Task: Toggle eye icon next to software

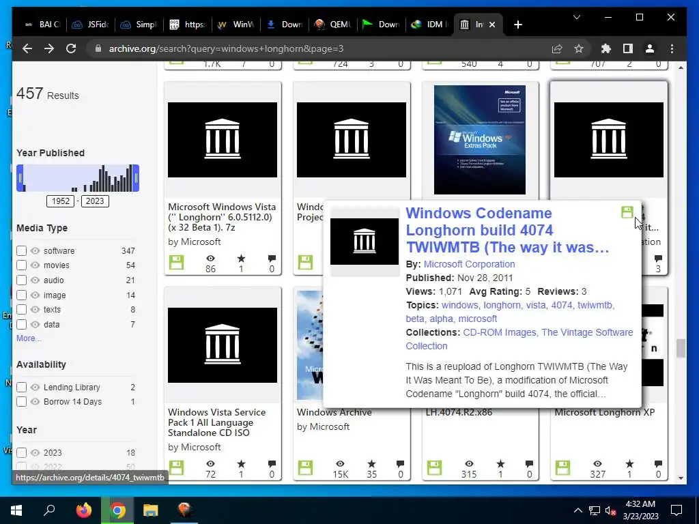Action: point(35,251)
